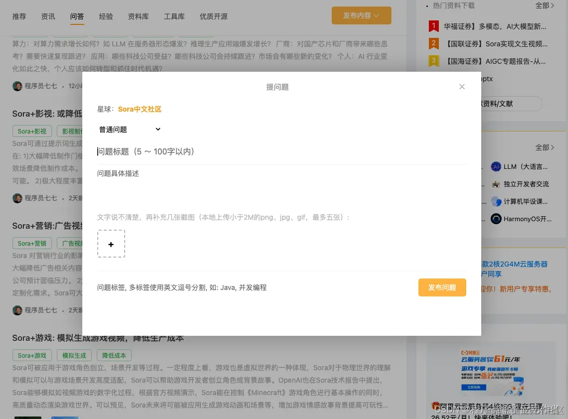
Task: Select the Sora+营销 tag
Action: [x=32, y=244]
